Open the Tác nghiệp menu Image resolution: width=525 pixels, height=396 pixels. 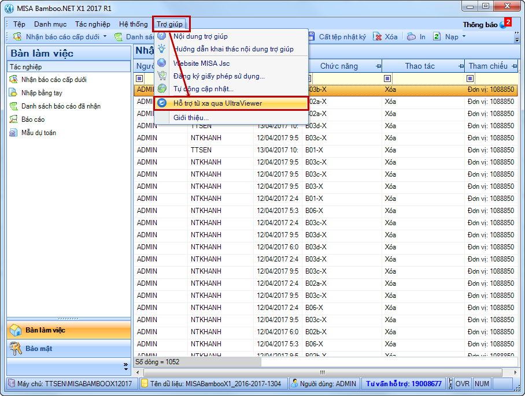93,24
